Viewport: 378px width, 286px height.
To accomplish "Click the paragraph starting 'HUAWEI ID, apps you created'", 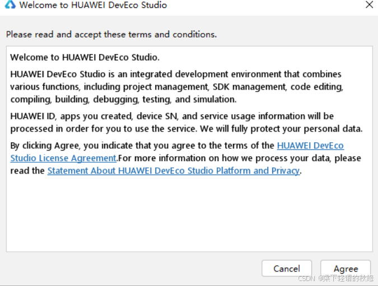I will click(x=186, y=123).
